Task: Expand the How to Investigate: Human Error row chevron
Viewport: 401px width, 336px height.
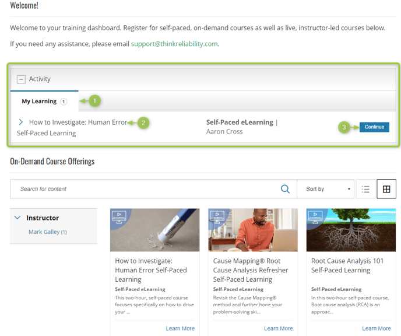Action: tap(21, 122)
